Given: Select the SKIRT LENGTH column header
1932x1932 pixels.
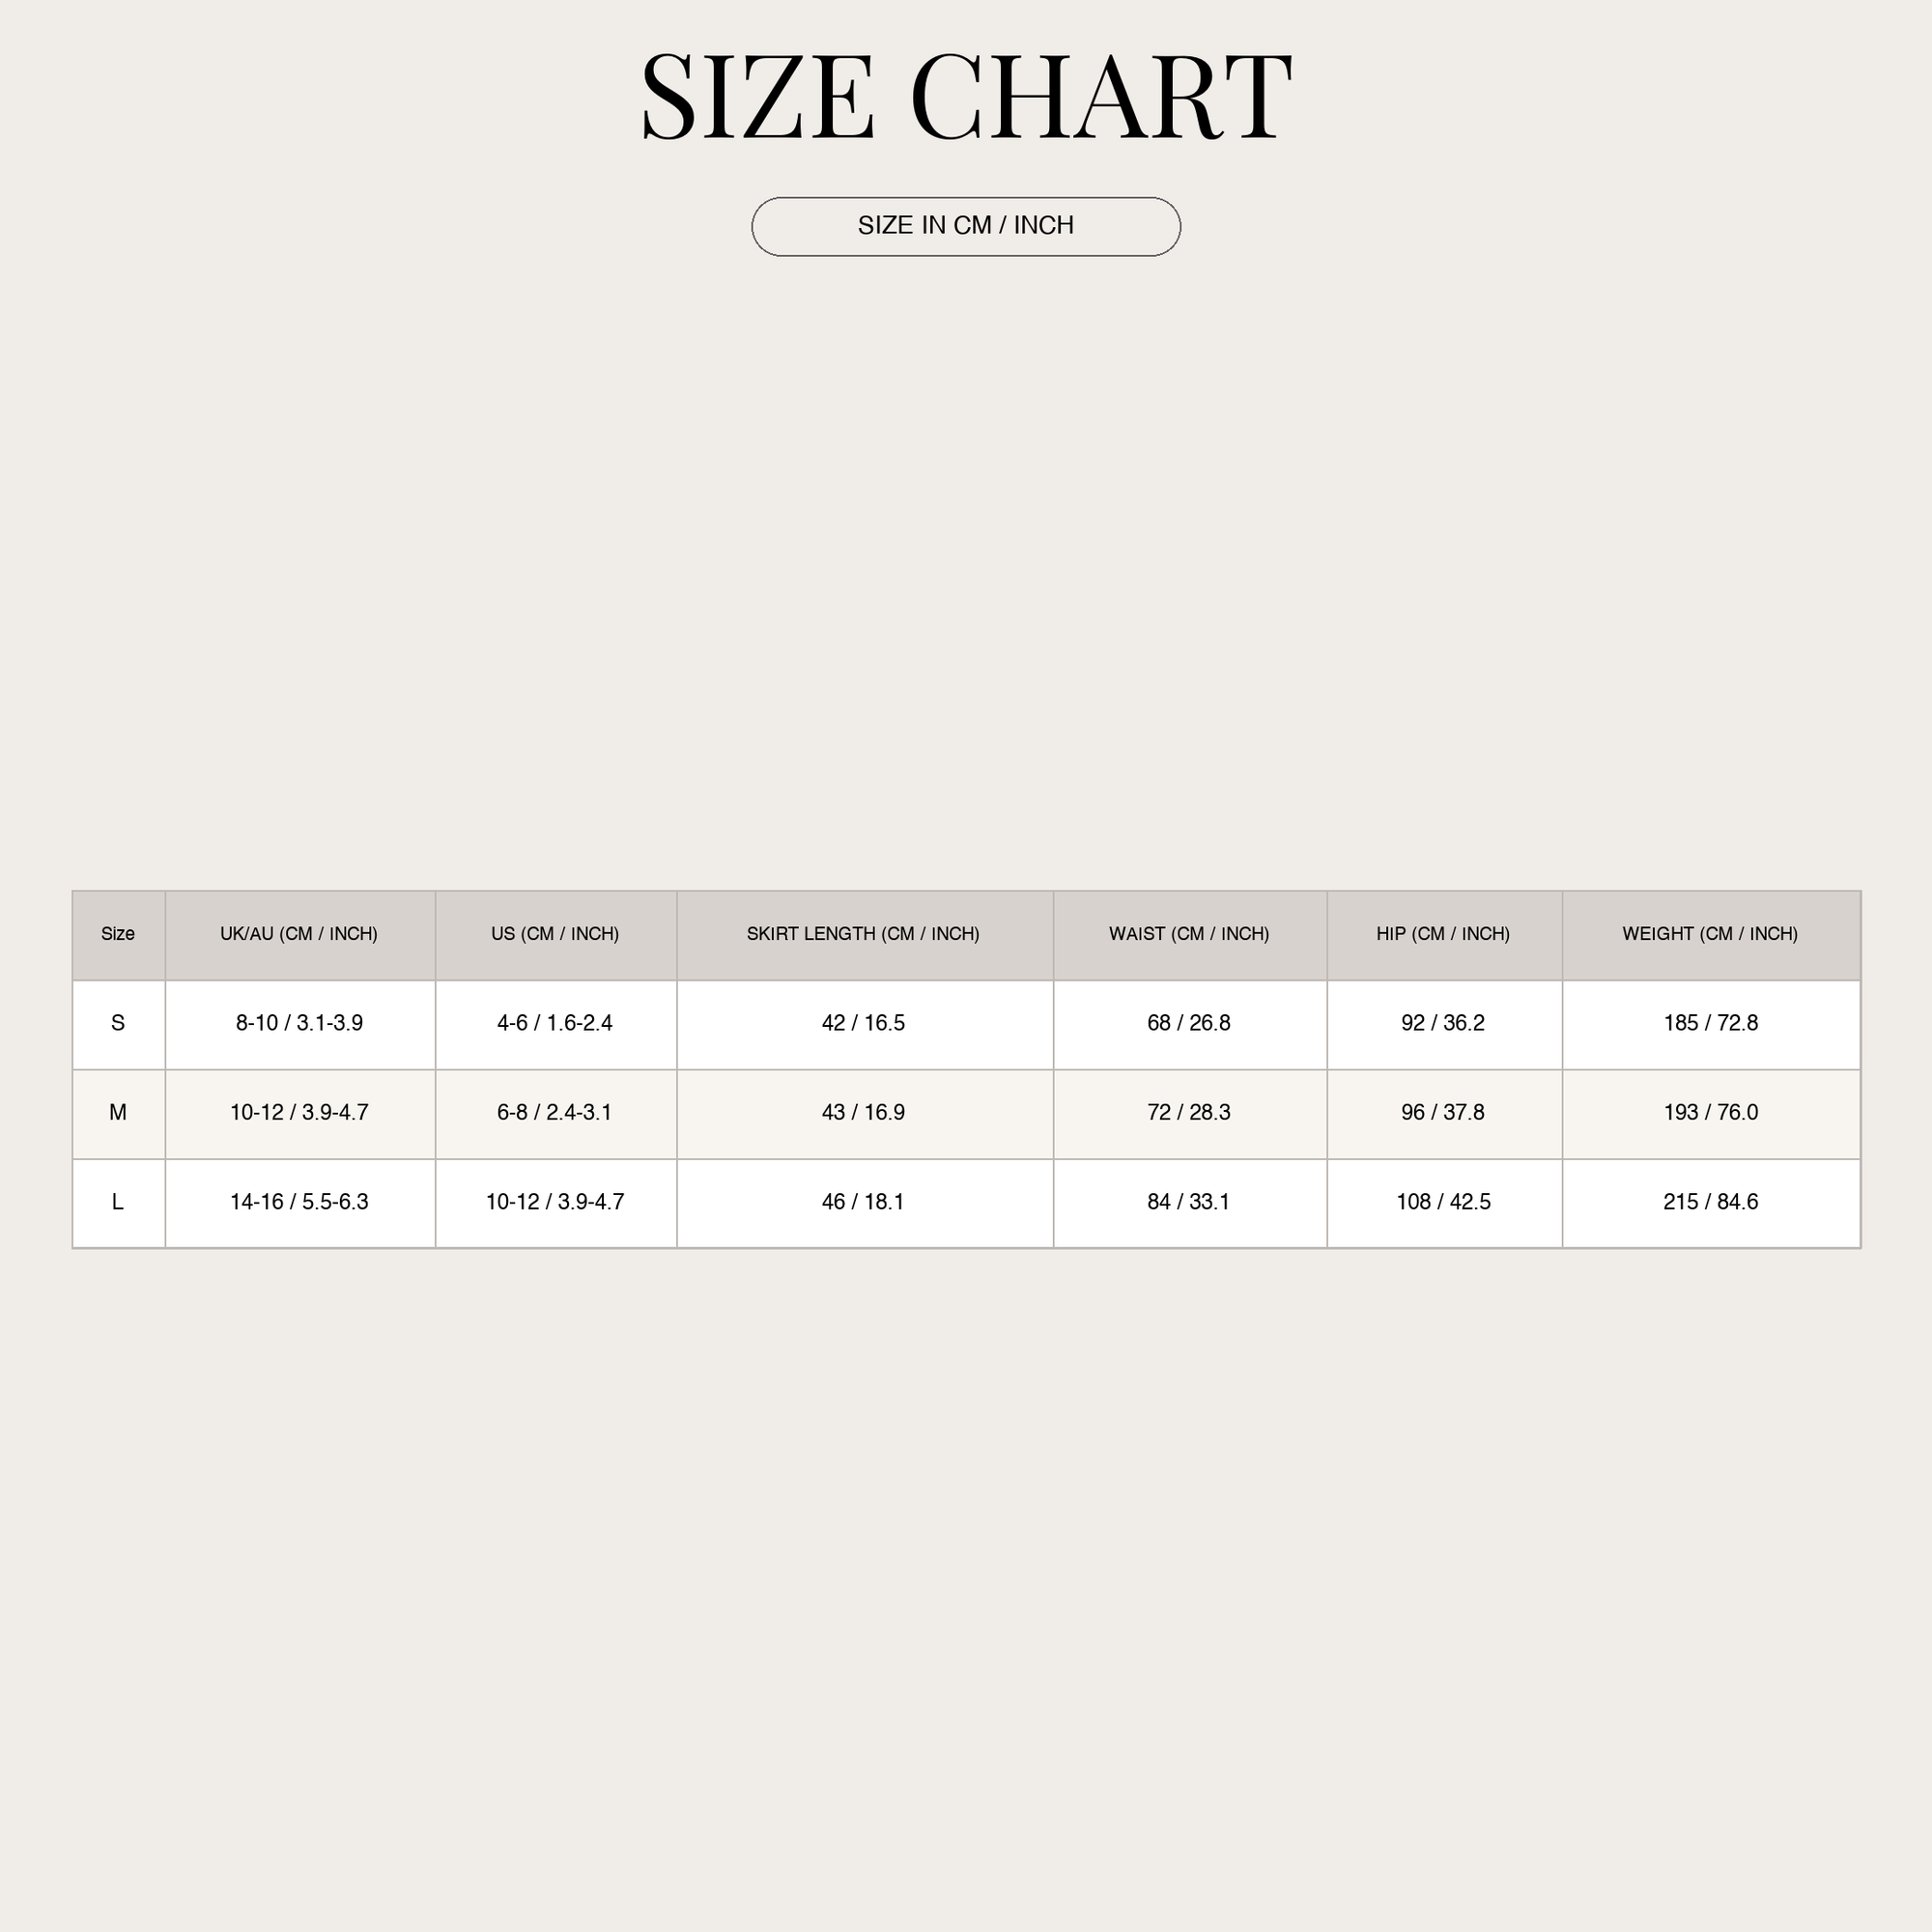Looking at the screenshot, I should coord(865,935).
